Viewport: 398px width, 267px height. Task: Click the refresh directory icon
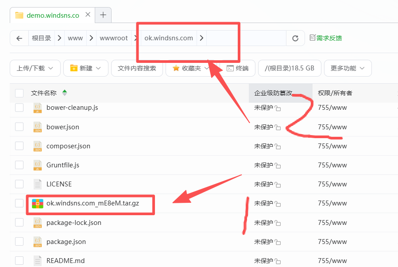click(x=295, y=38)
